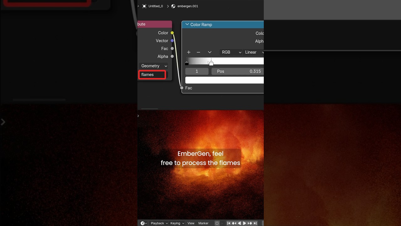Image resolution: width=401 pixels, height=226 pixels.
Task: Click the Untitled_0 object icon in breadcrumb
Action: tap(144, 6)
